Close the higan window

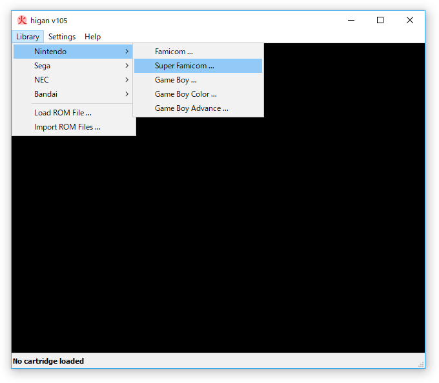410,20
